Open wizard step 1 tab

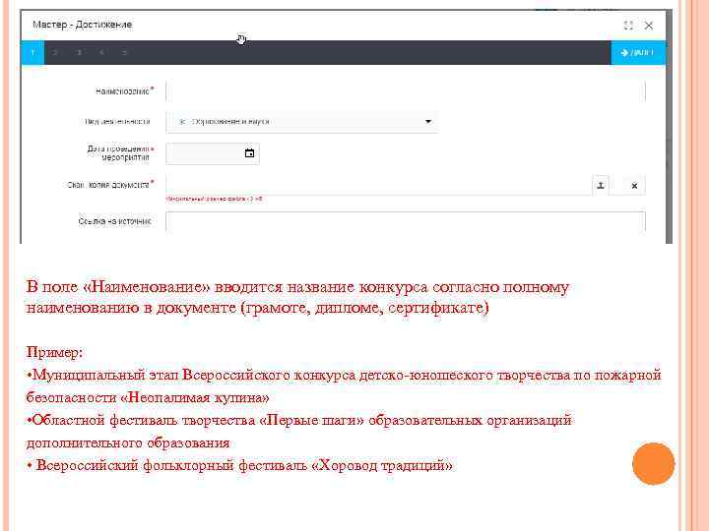tap(32, 53)
